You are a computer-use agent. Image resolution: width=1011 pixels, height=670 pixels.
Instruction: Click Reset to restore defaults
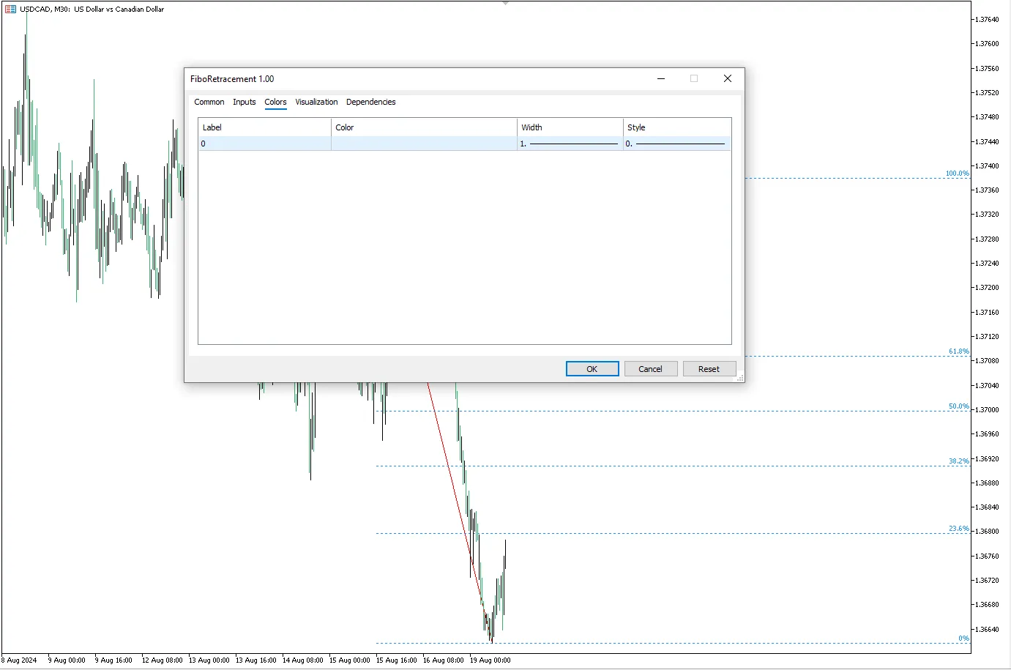tap(709, 369)
